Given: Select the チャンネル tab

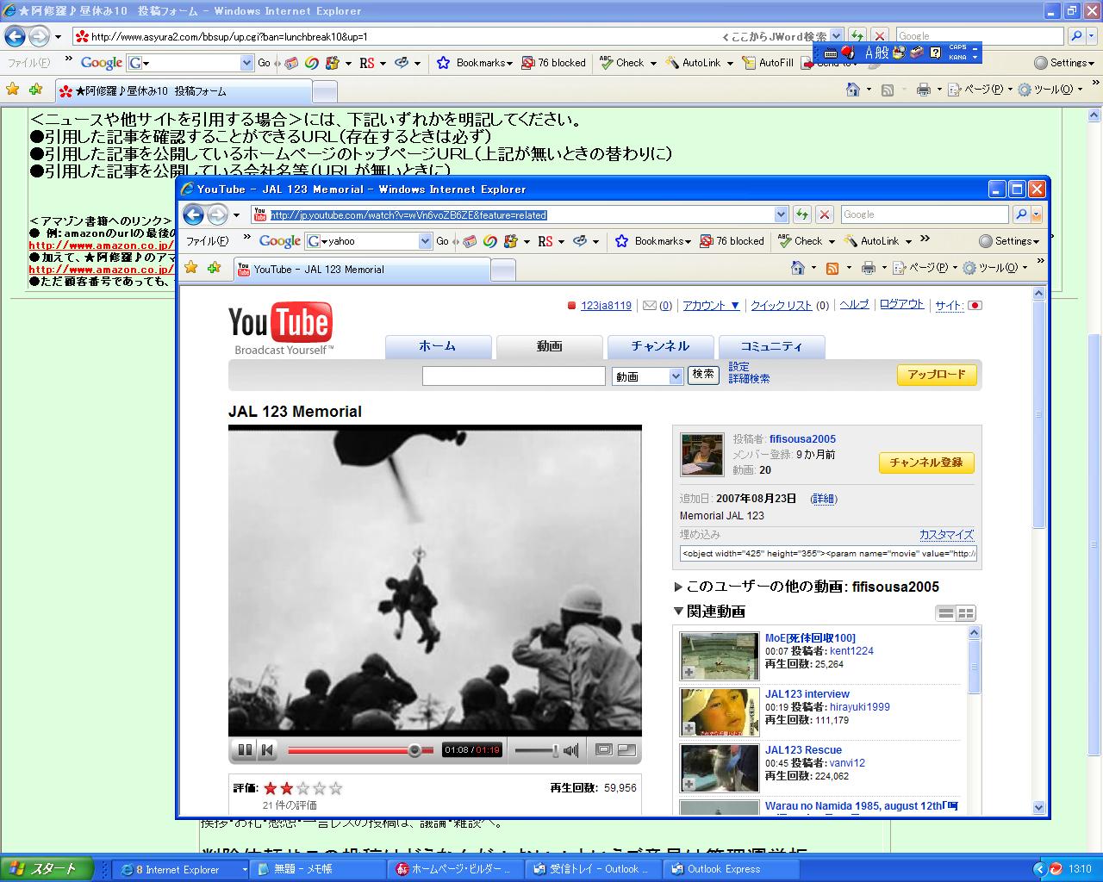Looking at the screenshot, I should (x=660, y=346).
